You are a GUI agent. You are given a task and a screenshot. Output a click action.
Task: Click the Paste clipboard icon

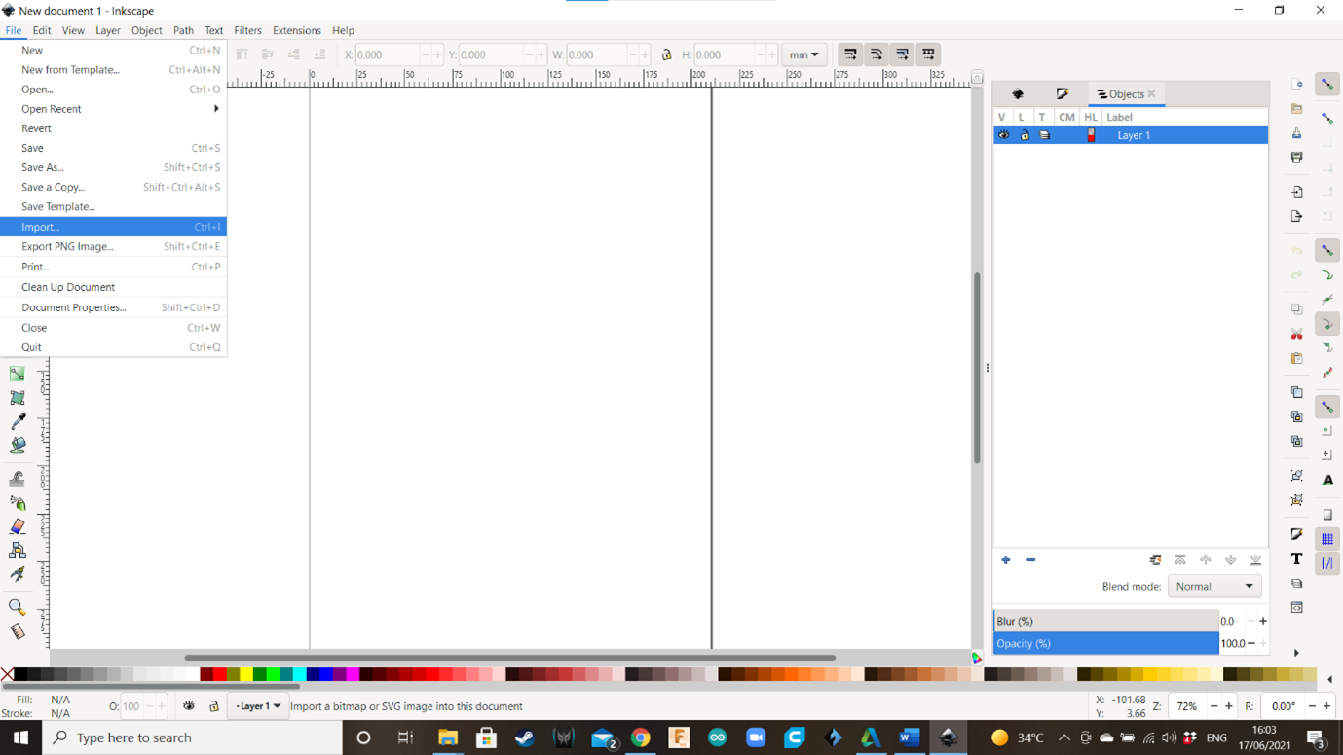pos(1296,358)
